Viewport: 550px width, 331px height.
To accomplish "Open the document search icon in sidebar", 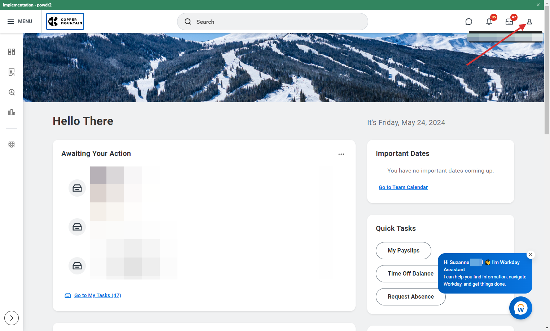I will (12, 72).
